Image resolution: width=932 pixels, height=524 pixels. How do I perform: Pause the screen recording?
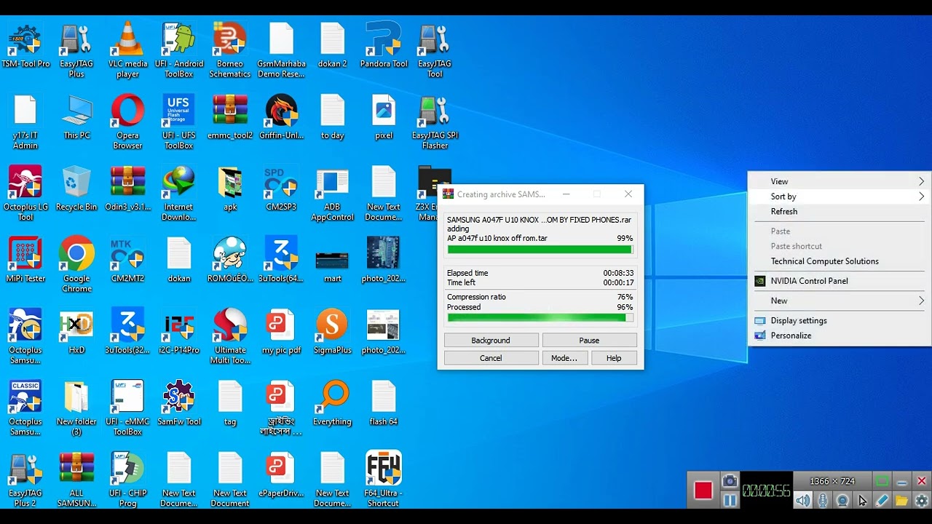click(x=730, y=501)
